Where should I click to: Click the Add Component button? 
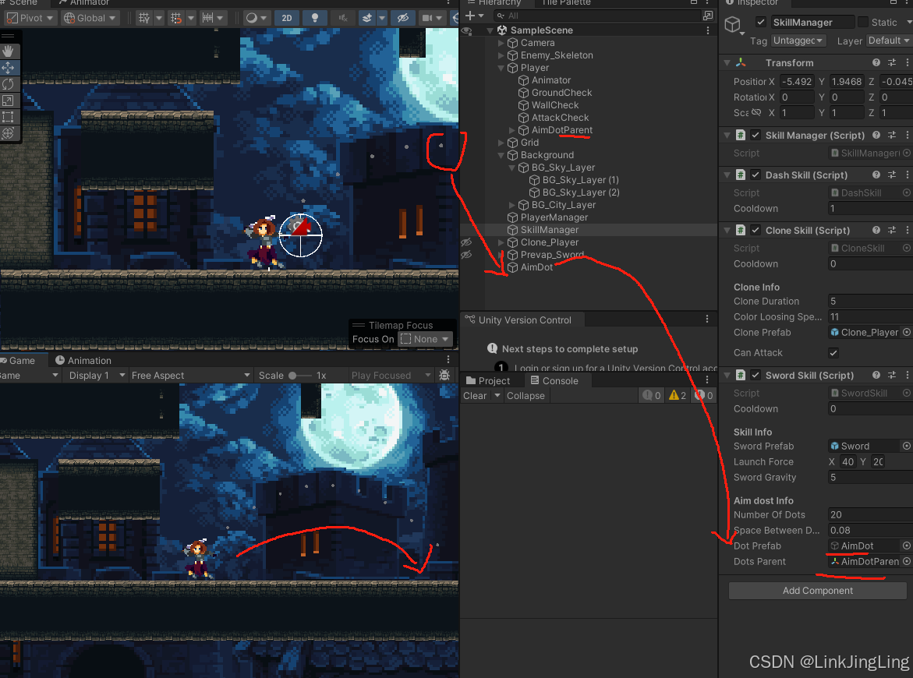pyautogui.click(x=817, y=591)
